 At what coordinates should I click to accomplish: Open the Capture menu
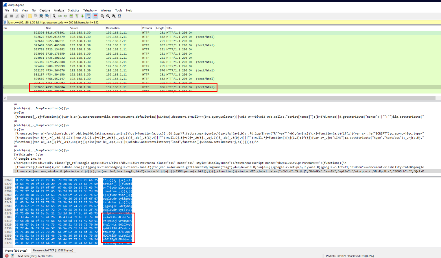(x=45, y=10)
